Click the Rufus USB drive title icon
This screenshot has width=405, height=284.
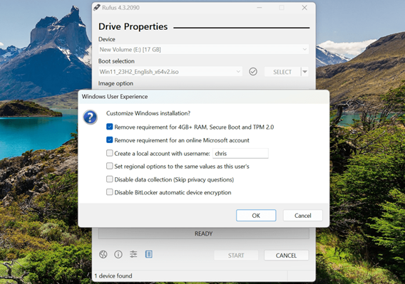pyautogui.click(x=96, y=8)
